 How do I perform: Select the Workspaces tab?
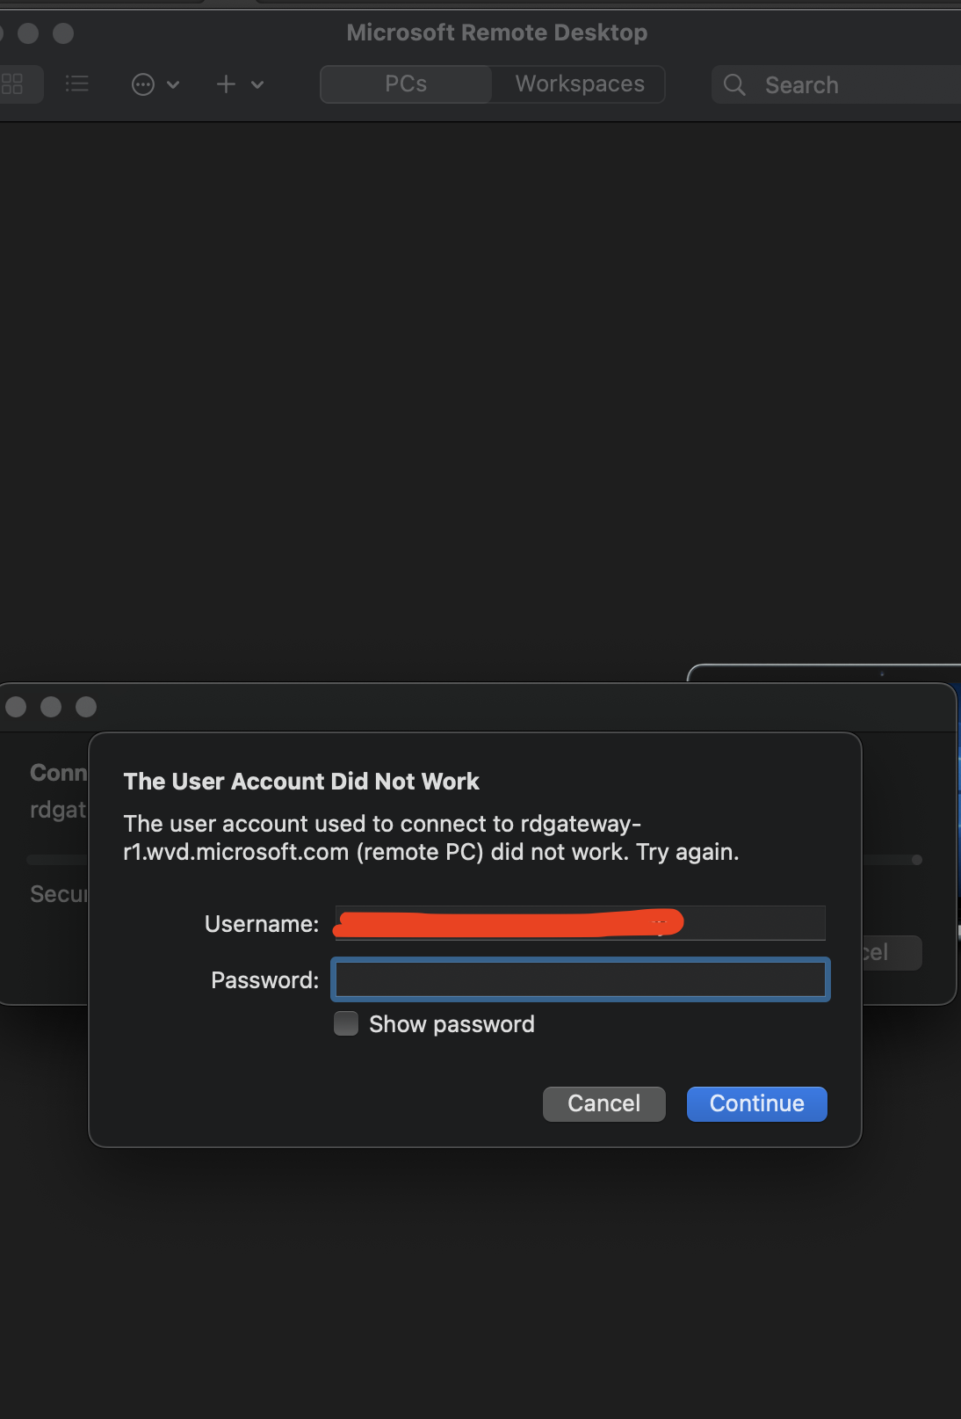pos(580,84)
